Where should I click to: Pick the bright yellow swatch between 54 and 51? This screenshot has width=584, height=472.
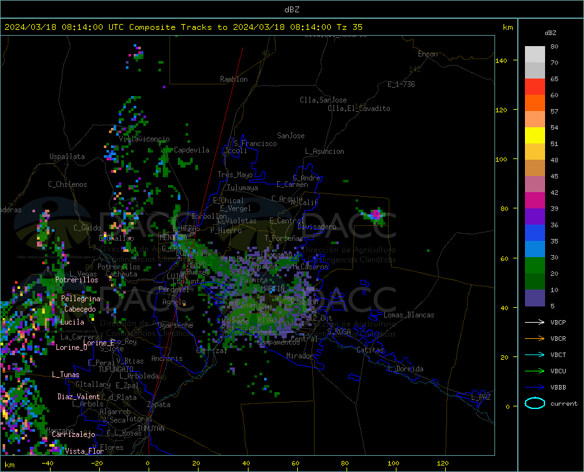(535, 136)
